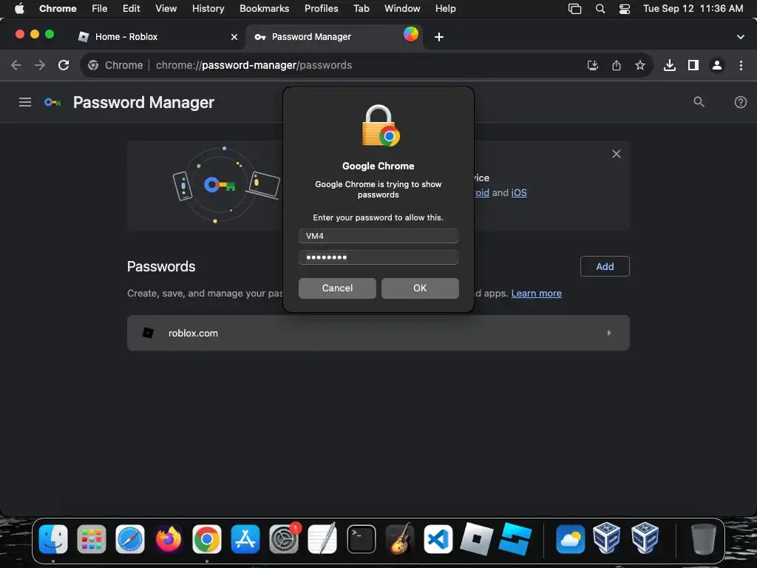Launch Safari from the Dock

point(130,538)
